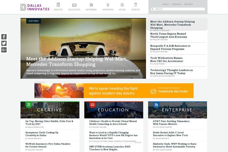Open the EDUCATION section banner image
Viewport: 228px width, 152px height.
(114, 110)
